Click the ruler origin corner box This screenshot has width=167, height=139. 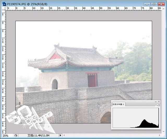[x=4, y=9]
